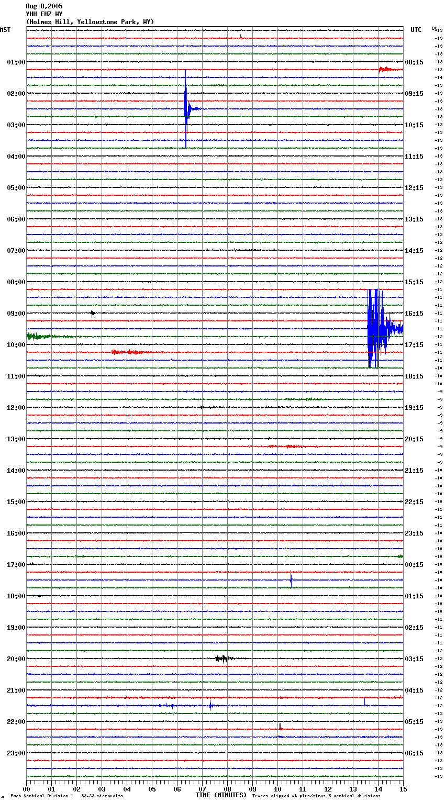Image resolution: width=445 pixels, height=803 pixels.
Task: Select the 04:00 MST time label
Action: coord(16,157)
